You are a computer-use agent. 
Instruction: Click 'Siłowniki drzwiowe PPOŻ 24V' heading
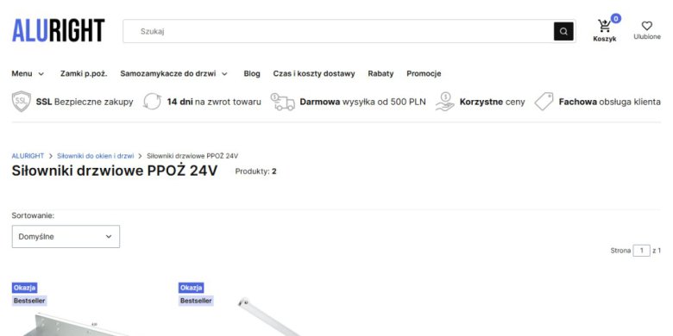115,171
